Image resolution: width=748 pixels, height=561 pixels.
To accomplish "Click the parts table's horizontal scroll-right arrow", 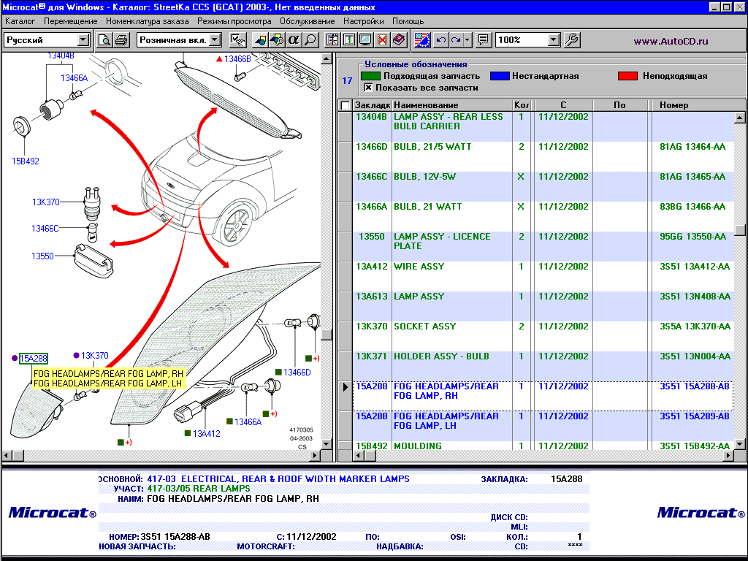I will (x=728, y=456).
